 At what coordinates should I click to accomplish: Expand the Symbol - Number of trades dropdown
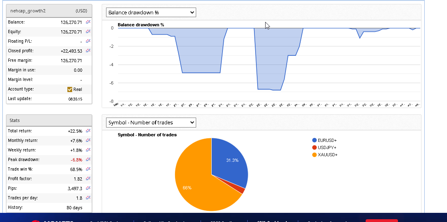(x=151, y=122)
